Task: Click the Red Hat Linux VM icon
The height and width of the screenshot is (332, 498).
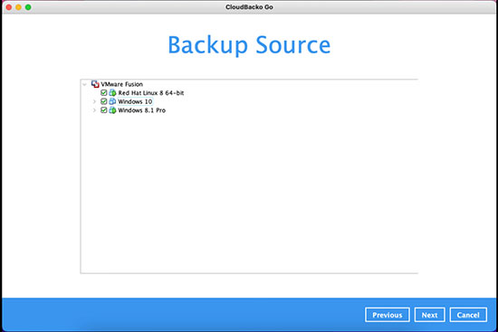Action: (112, 92)
